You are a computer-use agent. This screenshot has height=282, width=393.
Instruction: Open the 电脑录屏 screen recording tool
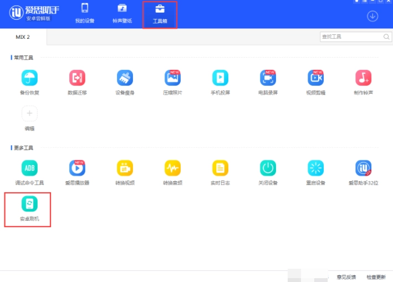click(x=268, y=78)
